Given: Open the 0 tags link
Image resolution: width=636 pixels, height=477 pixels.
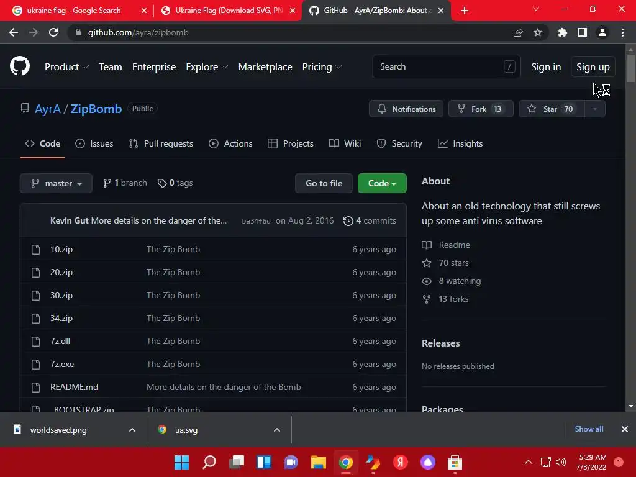Looking at the screenshot, I should point(175,183).
